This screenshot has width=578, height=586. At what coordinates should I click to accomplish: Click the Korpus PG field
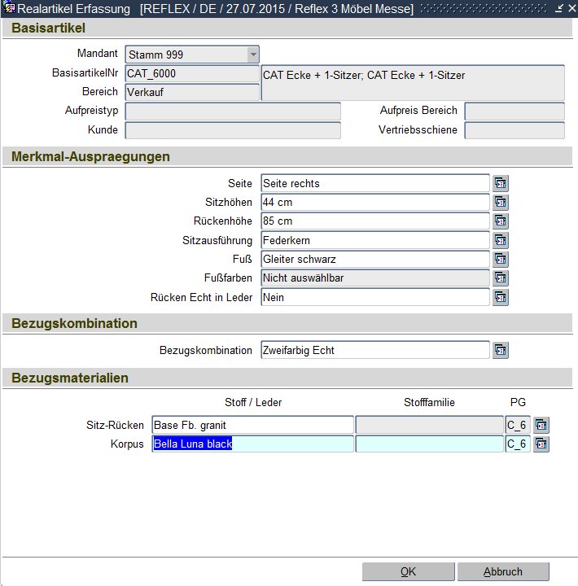tap(518, 444)
